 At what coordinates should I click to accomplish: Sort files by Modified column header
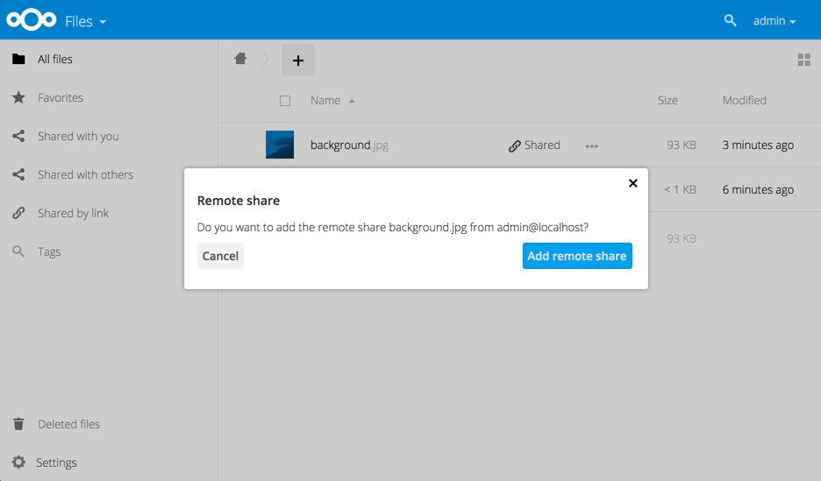(744, 101)
